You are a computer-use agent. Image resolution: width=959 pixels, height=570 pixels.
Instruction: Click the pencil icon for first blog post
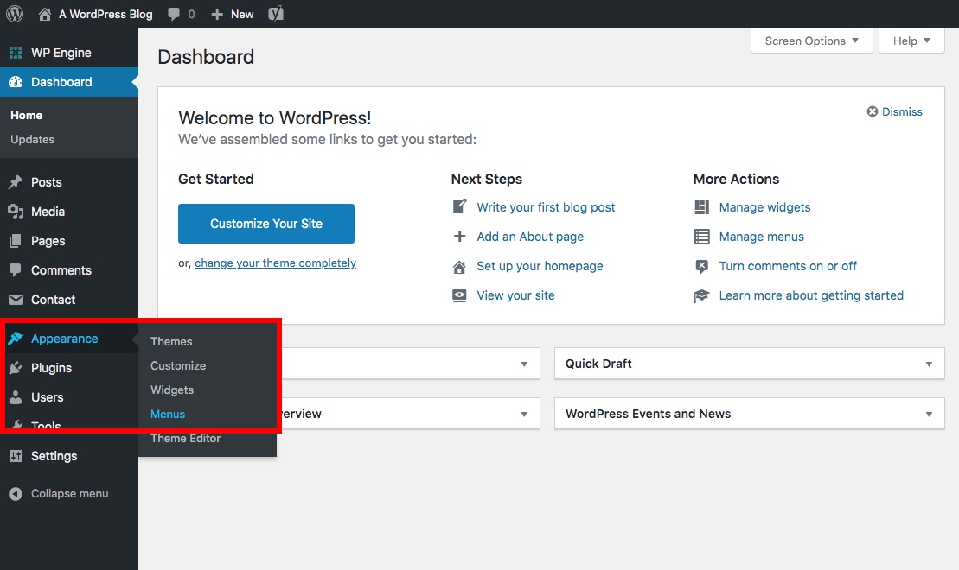tap(459, 206)
